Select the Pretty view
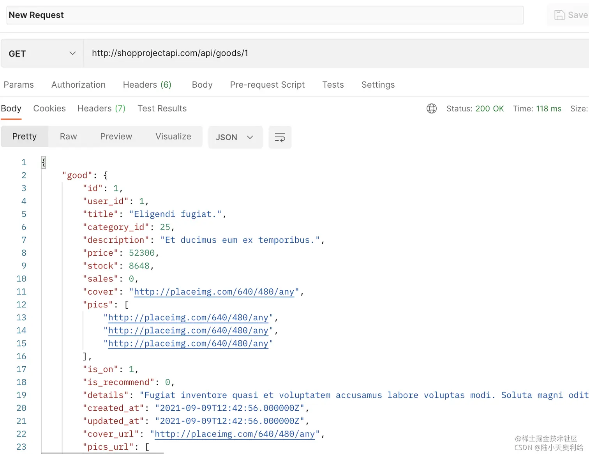 tap(25, 136)
